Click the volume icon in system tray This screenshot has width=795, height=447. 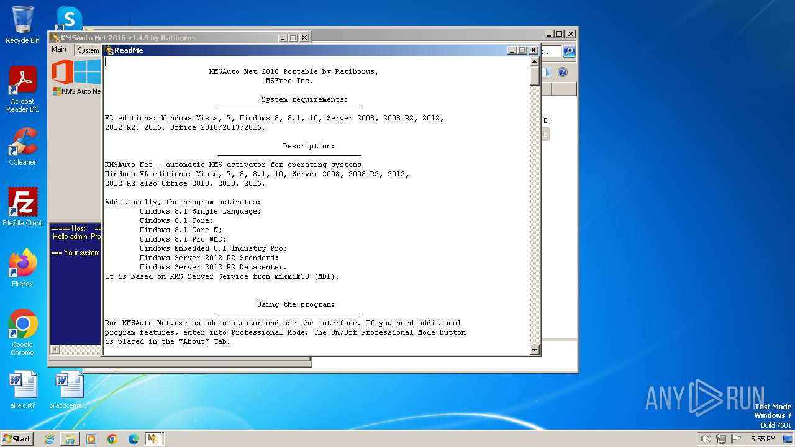click(706, 439)
